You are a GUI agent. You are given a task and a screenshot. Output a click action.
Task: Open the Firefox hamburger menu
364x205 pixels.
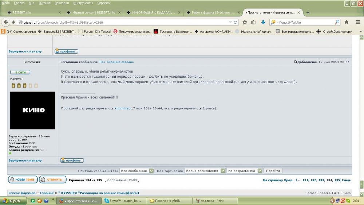pyautogui.click(x=357, y=22)
